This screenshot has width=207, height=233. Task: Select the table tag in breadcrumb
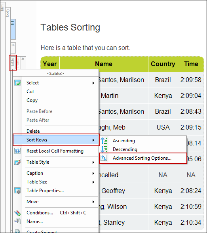click(x=13, y=63)
